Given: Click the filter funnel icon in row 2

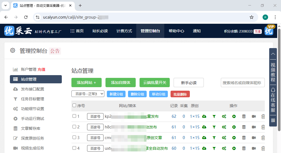Looking at the screenshot, I should click(x=214, y=127).
